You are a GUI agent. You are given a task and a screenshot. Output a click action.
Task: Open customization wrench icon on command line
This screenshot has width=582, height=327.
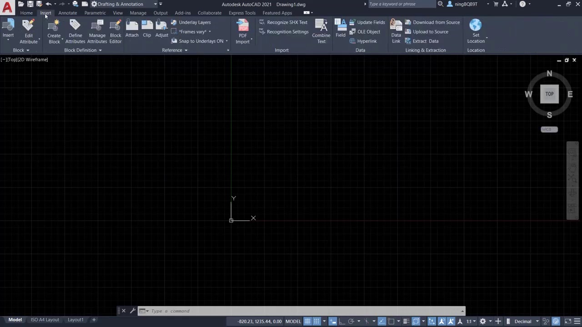point(132,311)
